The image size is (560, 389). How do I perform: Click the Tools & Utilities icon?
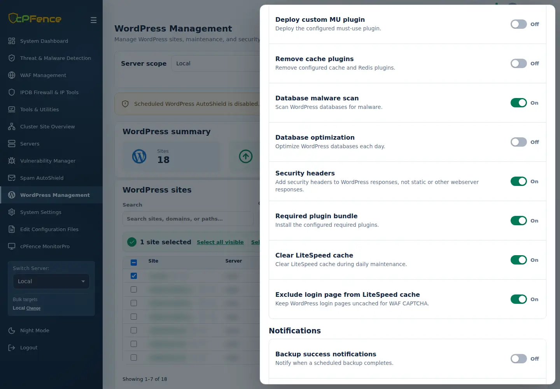(x=12, y=109)
